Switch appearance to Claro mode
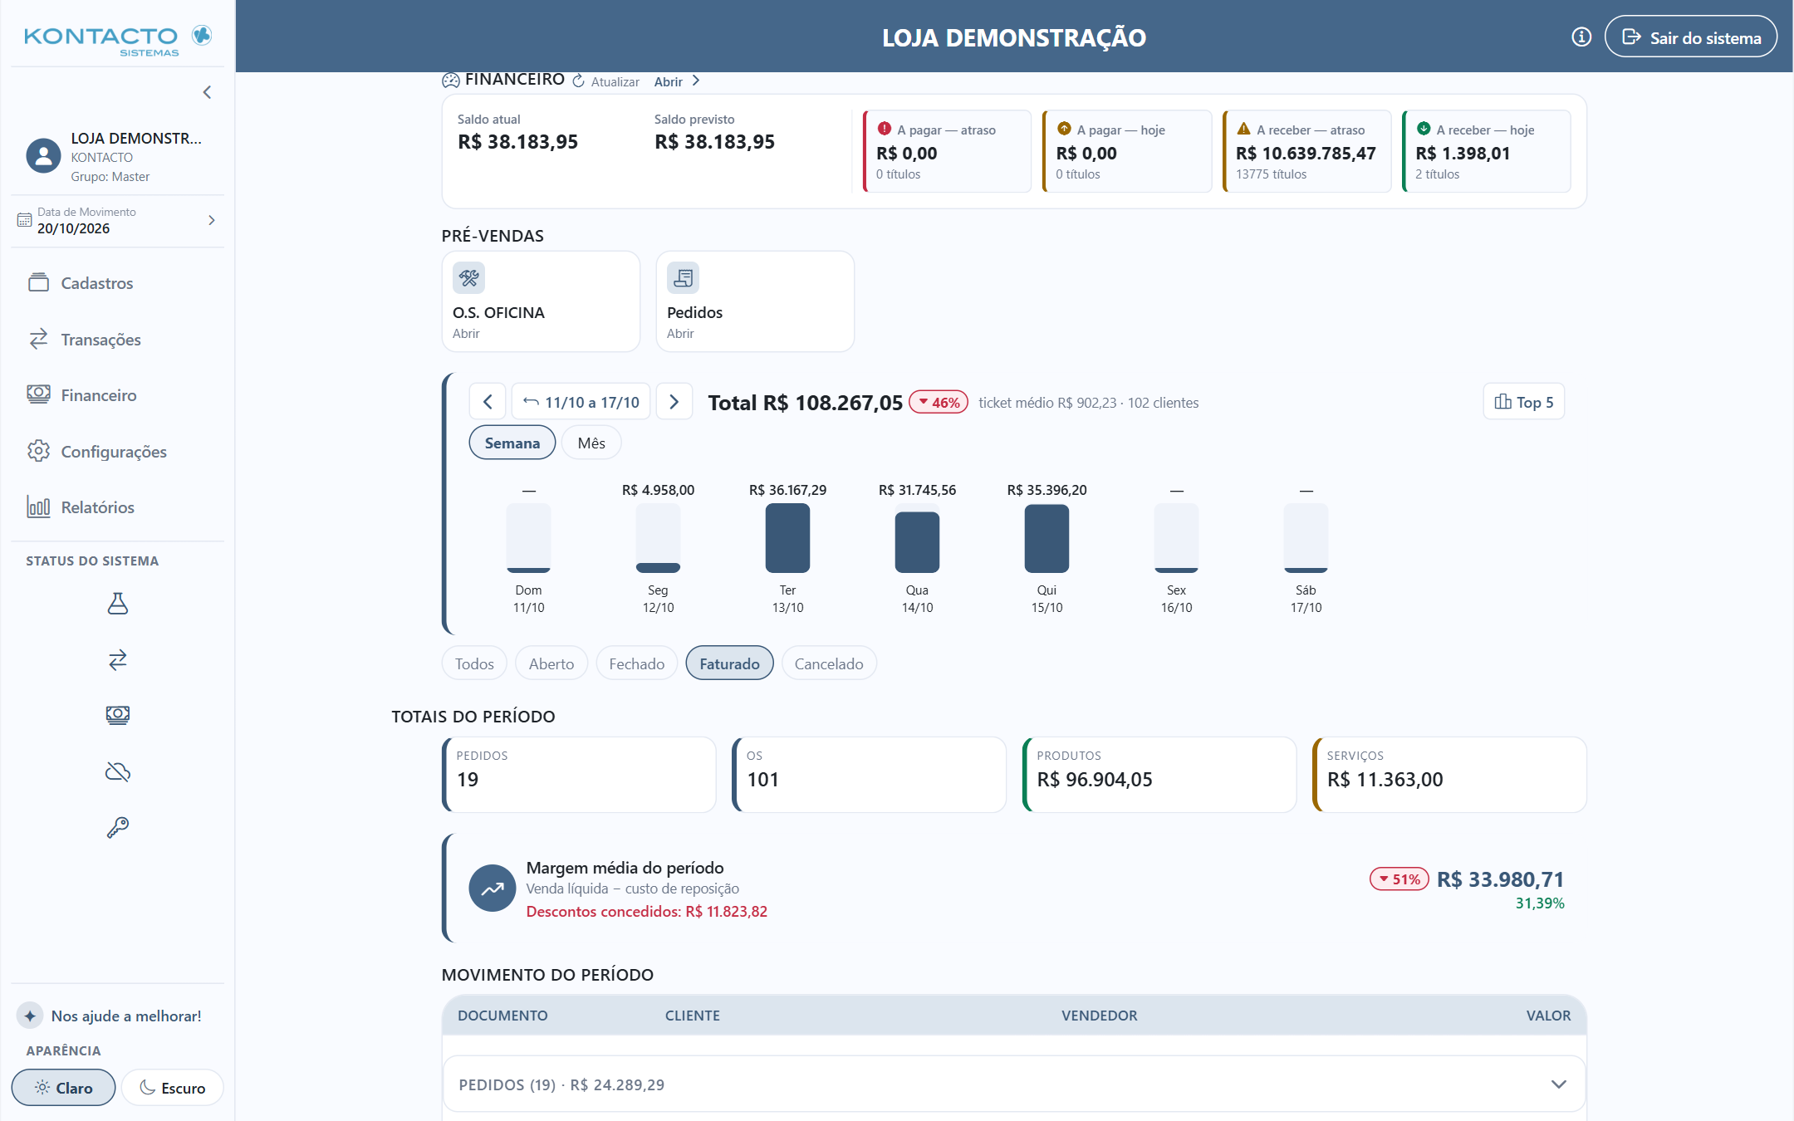The height and width of the screenshot is (1121, 1794). (63, 1088)
